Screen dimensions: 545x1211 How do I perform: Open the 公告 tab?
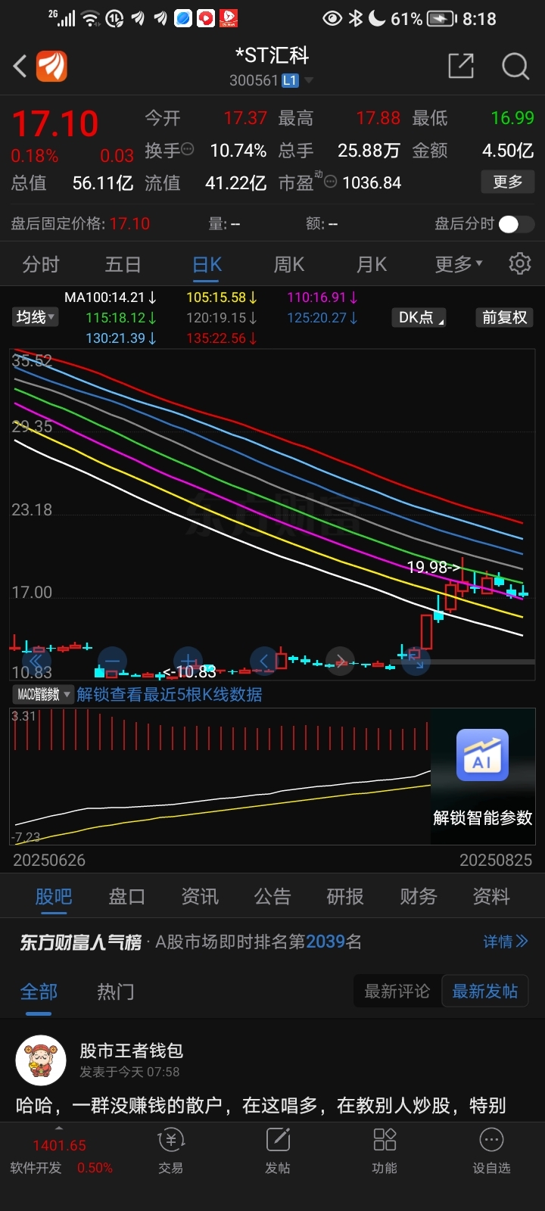point(272,897)
